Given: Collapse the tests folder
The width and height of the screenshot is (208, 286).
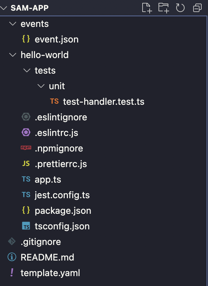Looking at the screenshot, I should 27,70.
